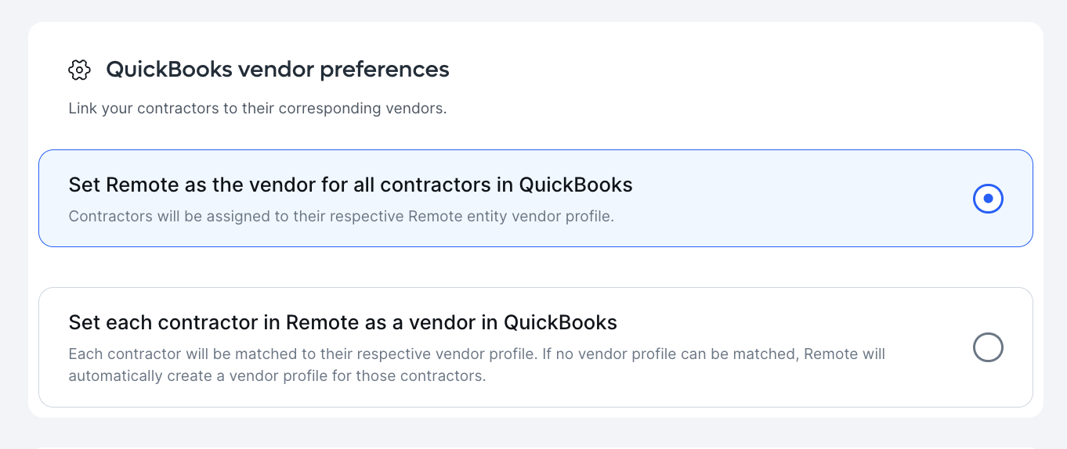Click the word 'QuickBooks' in the first option title

pyautogui.click(x=576, y=185)
